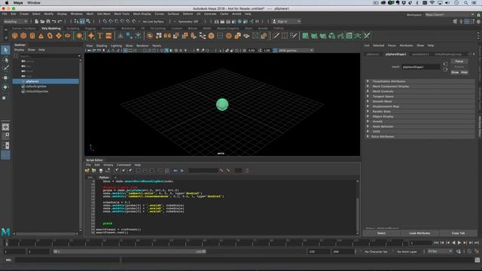Open the Deform menu

click(x=188, y=14)
